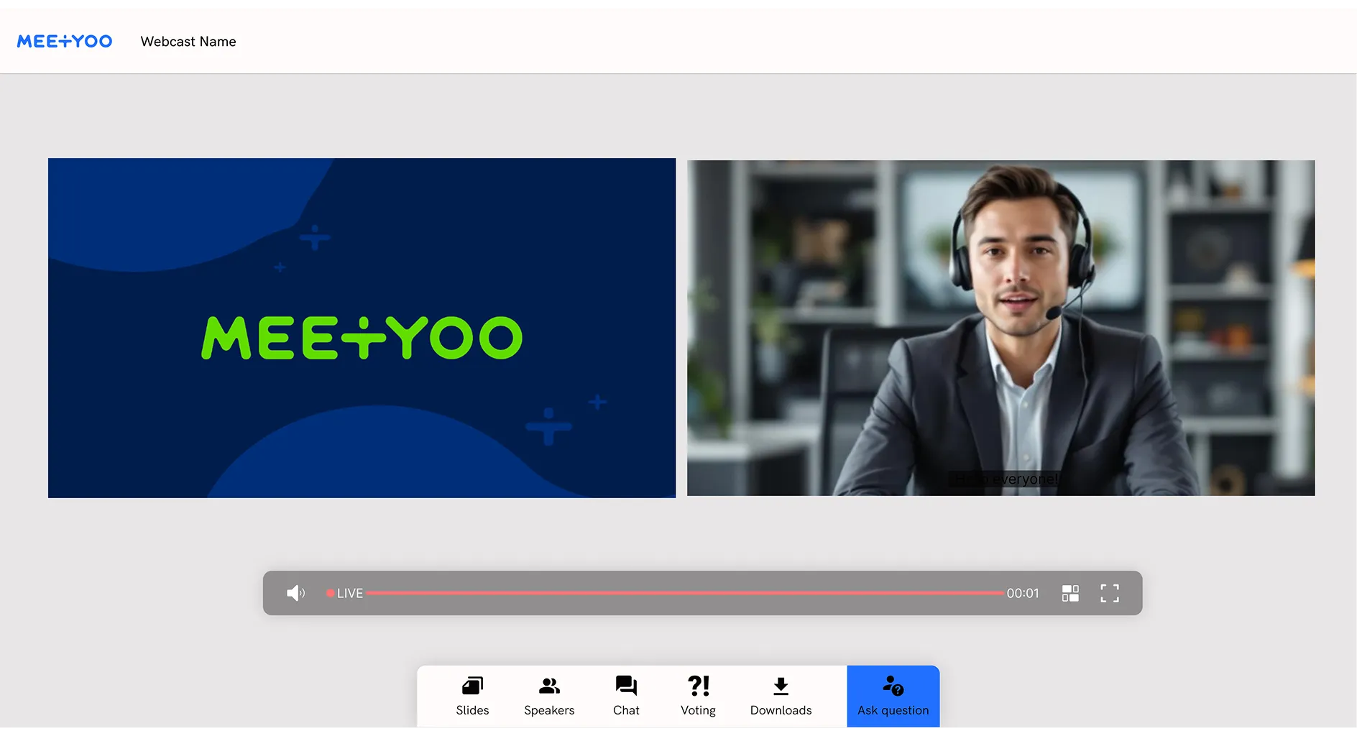Viewport: 1357px width, 736px height.
Task: Click the Slides stack icon
Action: [472, 686]
